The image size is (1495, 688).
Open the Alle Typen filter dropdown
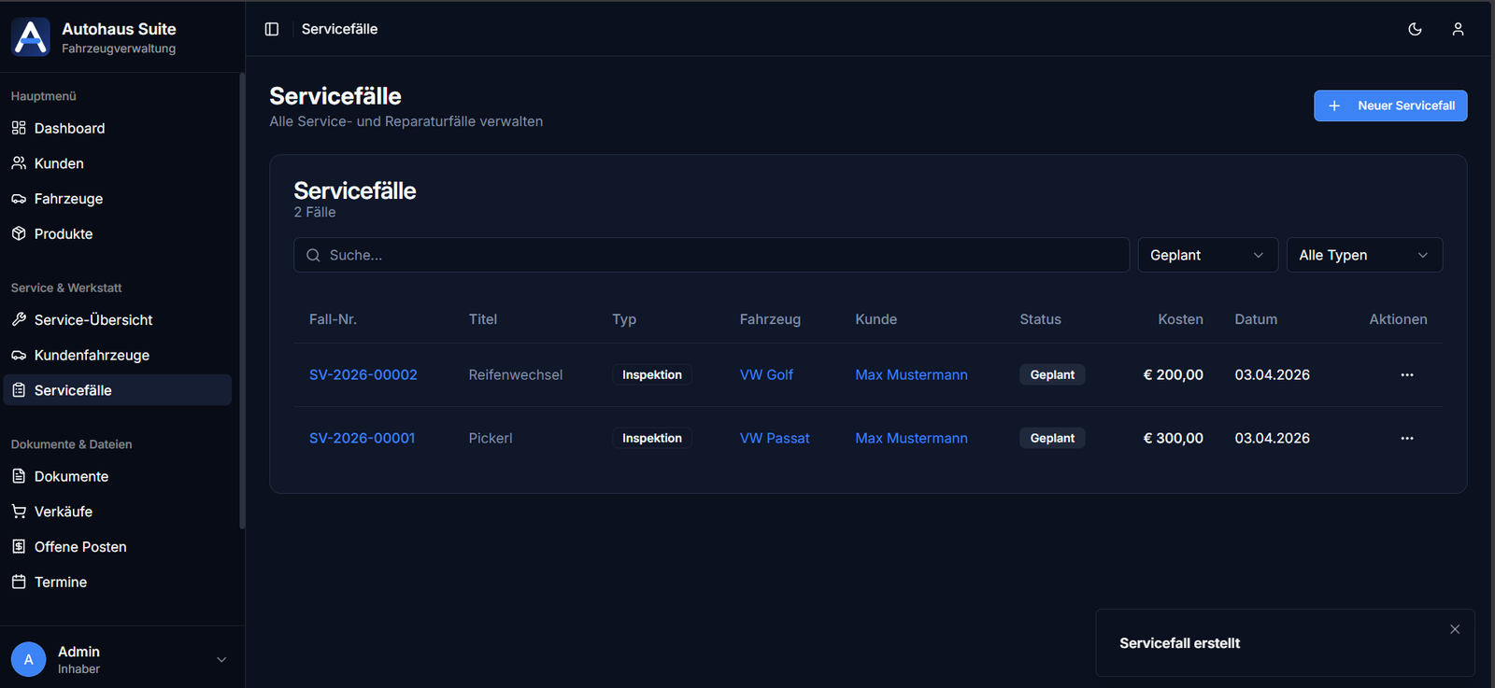(1363, 255)
